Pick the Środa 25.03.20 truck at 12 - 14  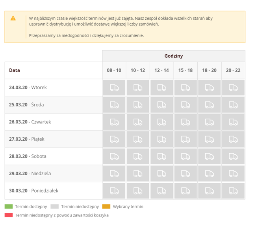point(162,105)
